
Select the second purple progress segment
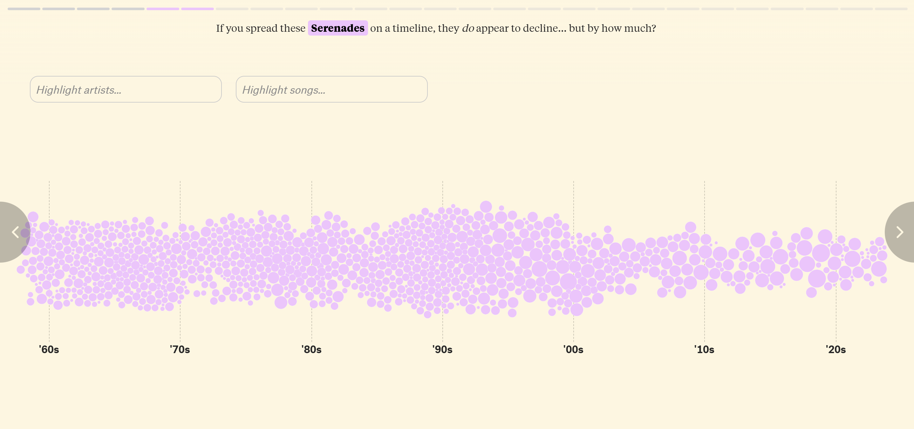[x=197, y=9]
